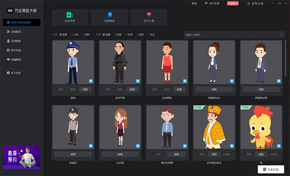The height and width of the screenshot is (176, 290).
Task: Click the user works (用户作品) grid icon
Action: tap(8, 50)
